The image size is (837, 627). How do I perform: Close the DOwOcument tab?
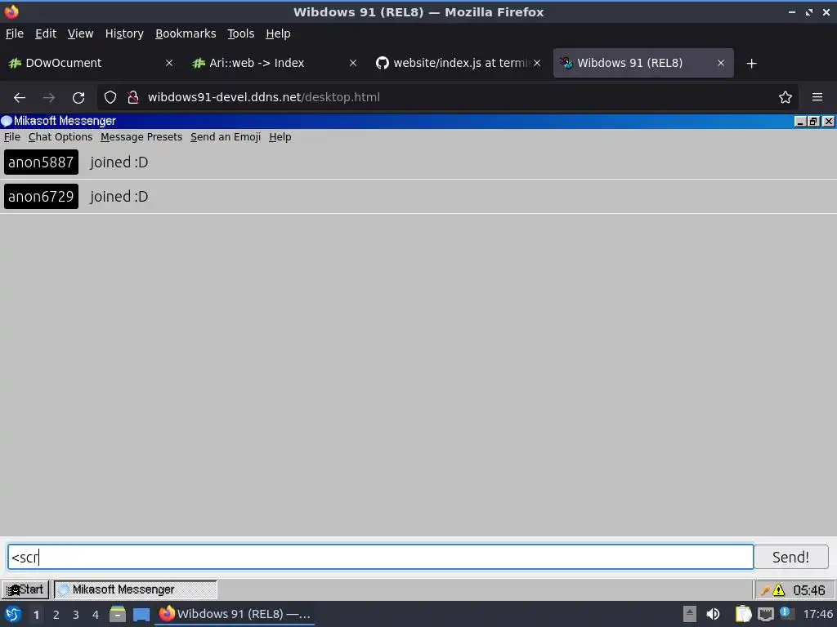pyautogui.click(x=169, y=63)
